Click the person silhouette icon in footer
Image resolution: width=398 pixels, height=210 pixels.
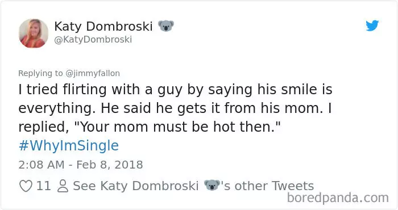pos(63,186)
